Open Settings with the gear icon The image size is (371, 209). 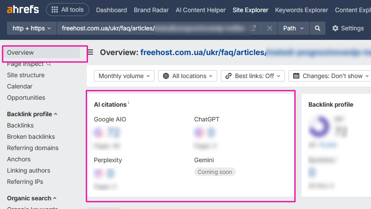click(335, 28)
